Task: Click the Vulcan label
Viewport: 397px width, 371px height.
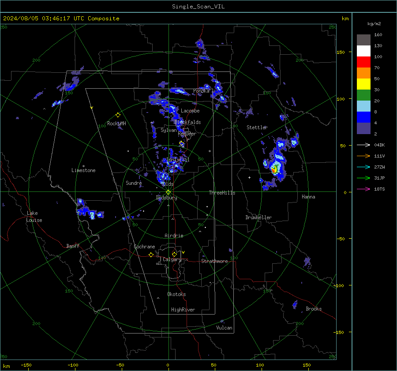Action: [224, 328]
